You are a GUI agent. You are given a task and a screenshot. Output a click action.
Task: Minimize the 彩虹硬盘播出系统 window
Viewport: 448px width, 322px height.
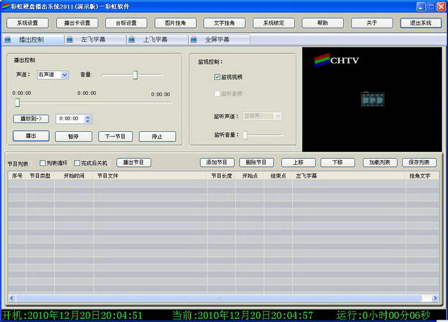pos(421,6)
